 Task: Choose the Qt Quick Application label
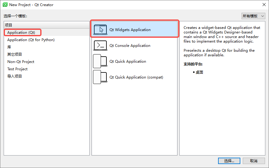point(128,61)
